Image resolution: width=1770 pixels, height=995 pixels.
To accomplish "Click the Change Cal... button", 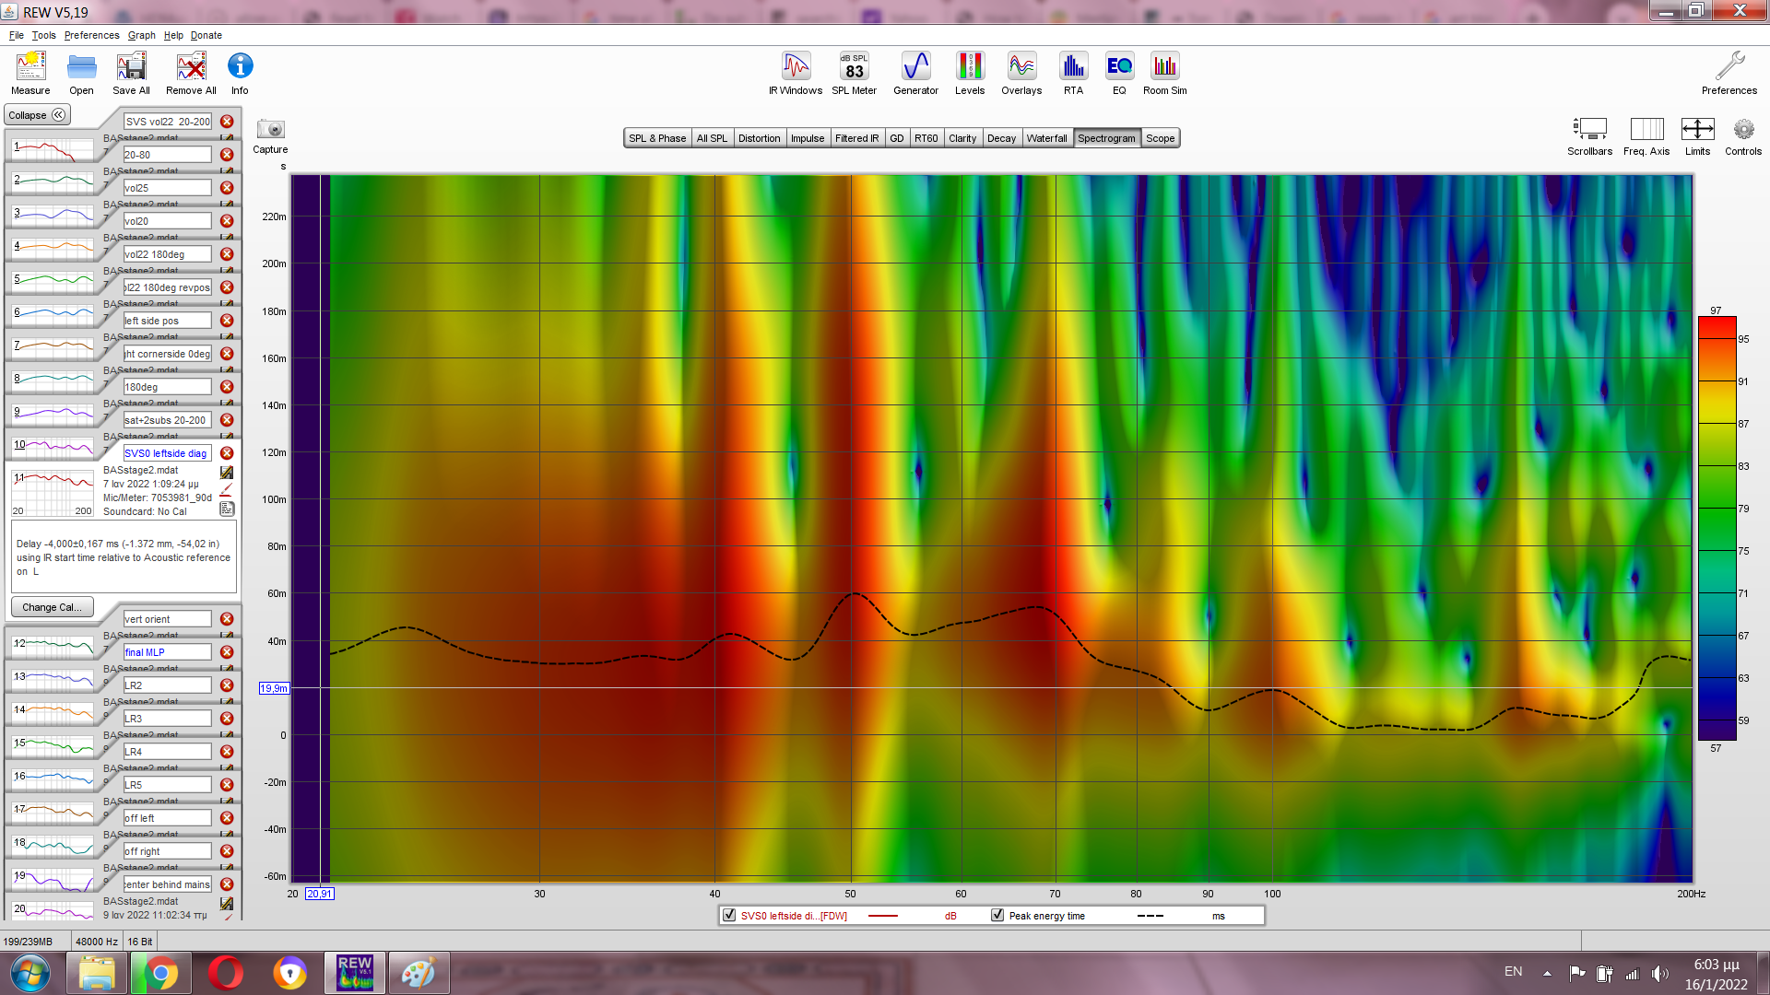I will pyautogui.click(x=52, y=607).
